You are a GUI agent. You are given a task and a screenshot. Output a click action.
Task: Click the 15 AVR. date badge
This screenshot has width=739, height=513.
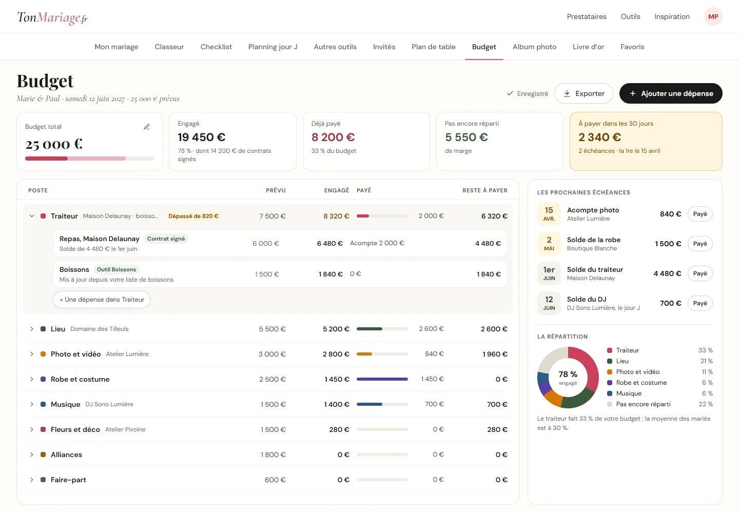pyautogui.click(x=549, y=214)
